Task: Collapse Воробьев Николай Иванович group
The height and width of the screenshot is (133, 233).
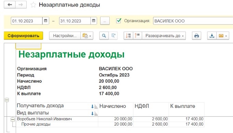Action: click(x=13, y=119)
